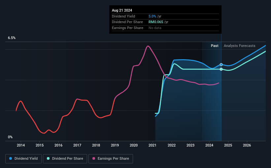Click the 2014 x-axis year label
This screenshot has width=271, height=168.
21,145
